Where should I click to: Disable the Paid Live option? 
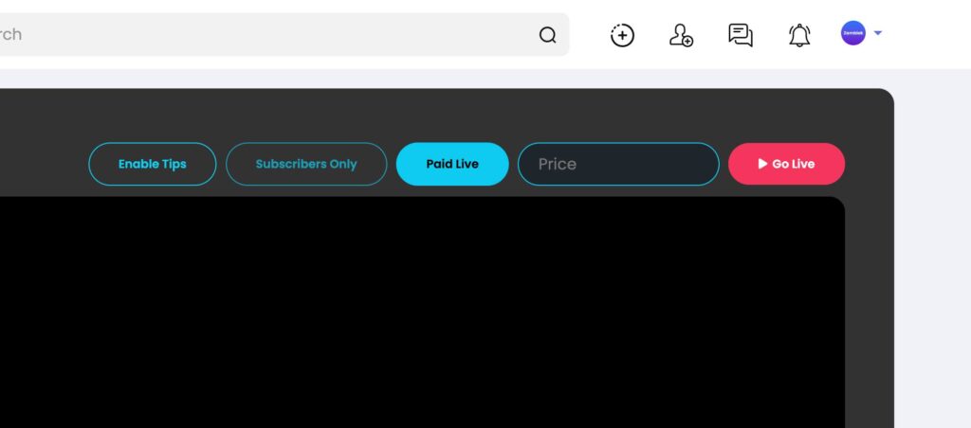[452, 164]
